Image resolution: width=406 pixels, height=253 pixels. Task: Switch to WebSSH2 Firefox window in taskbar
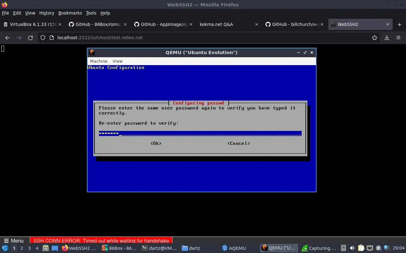(79, 248)
